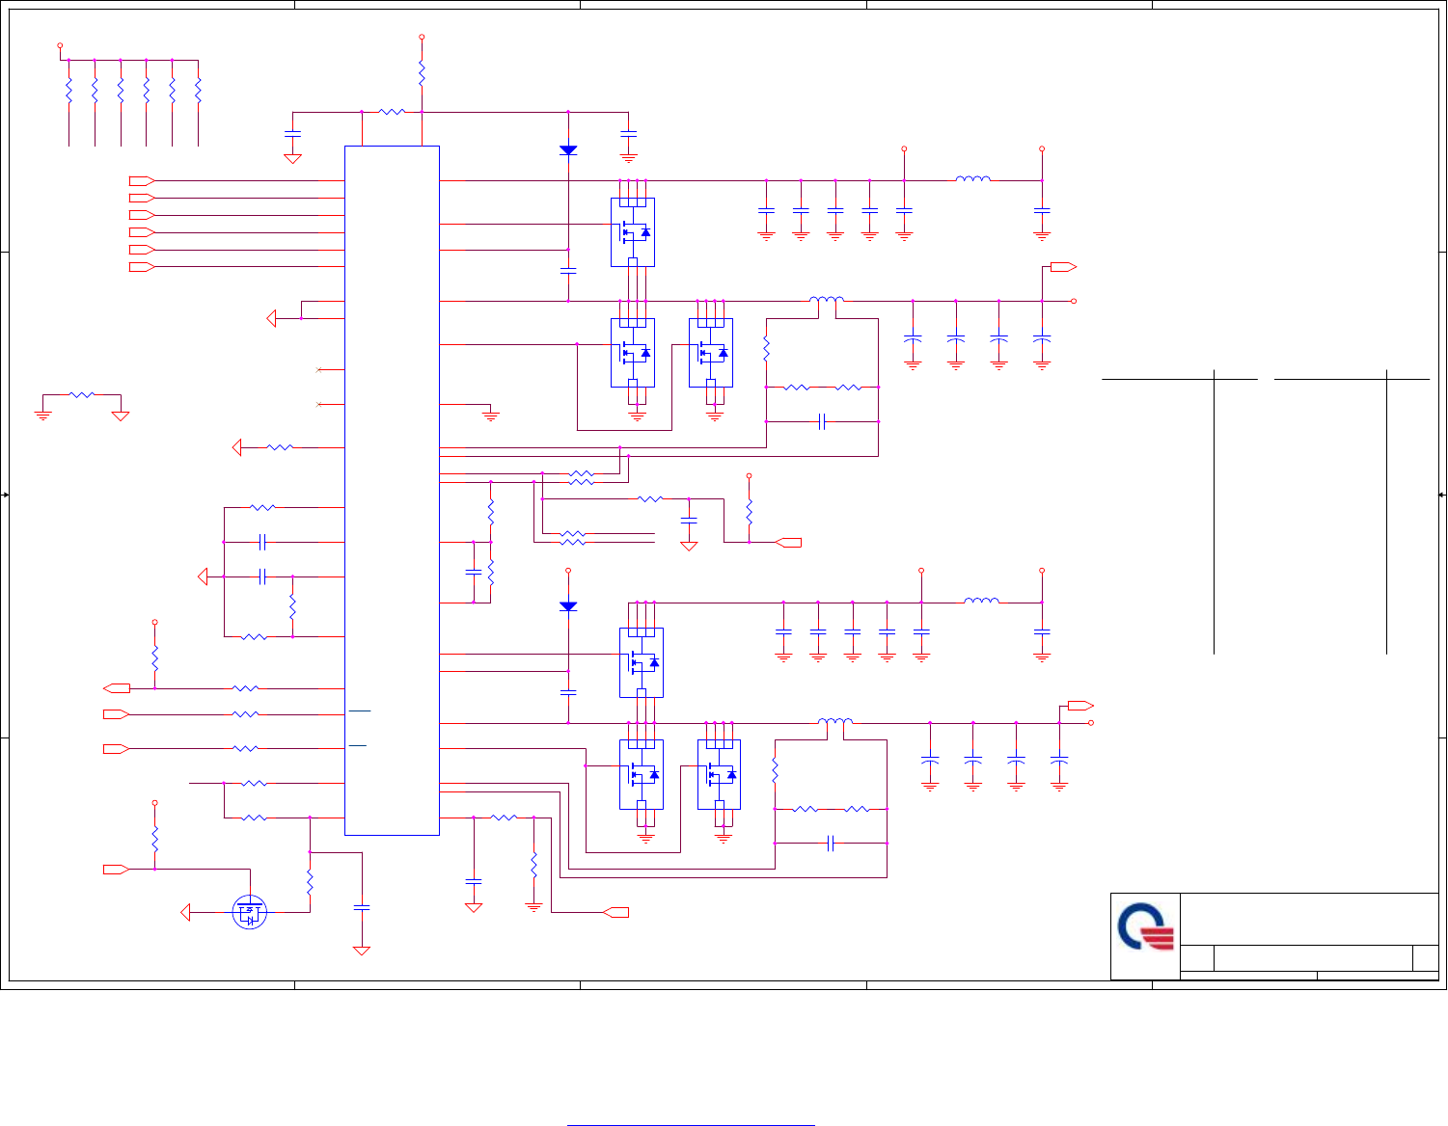The width and height of the screenshot is (1448, 1126).
Task: Select the circular MOSFET transistor symbol
Action: pos(250,912)
